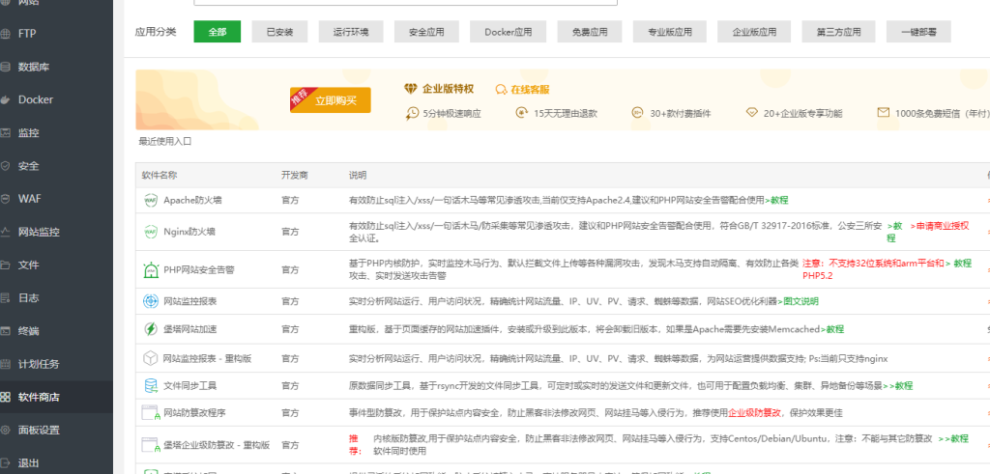
Task: Open the 在线客服 support link
Action: (522, 89)
